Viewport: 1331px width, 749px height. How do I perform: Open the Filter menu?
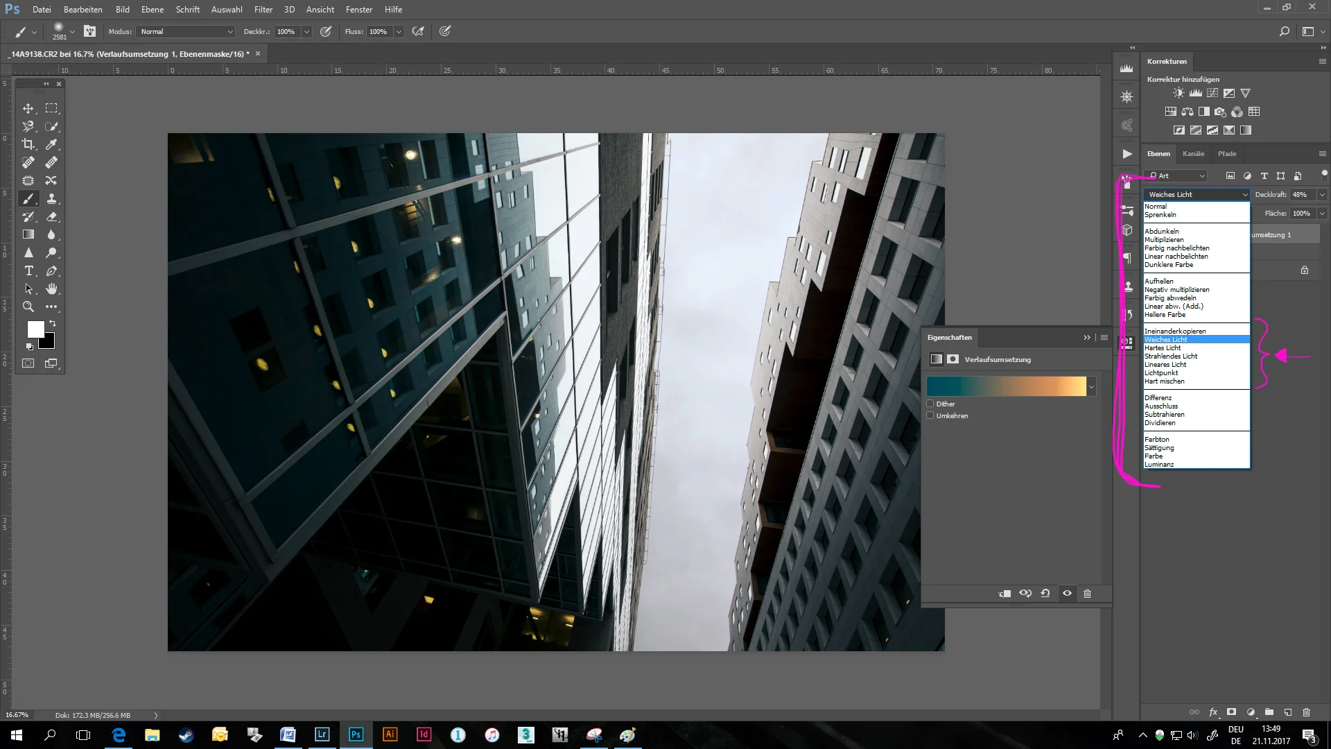click(x=263, y=10)
